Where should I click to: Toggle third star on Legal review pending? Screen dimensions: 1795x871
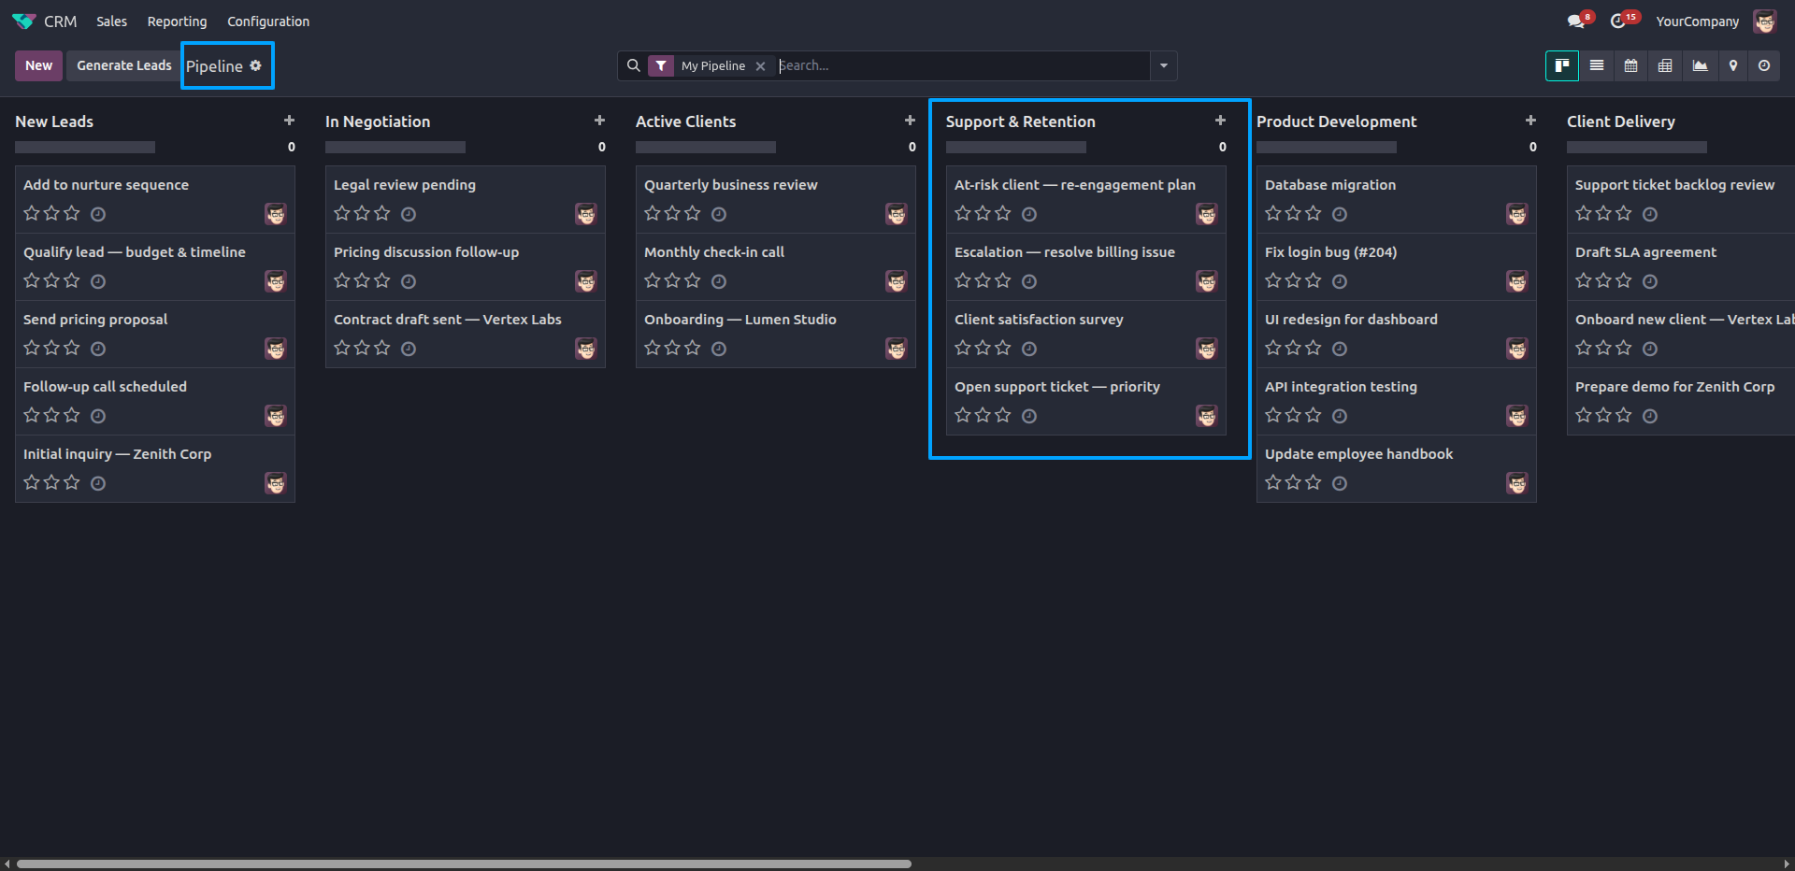point(382,213)
